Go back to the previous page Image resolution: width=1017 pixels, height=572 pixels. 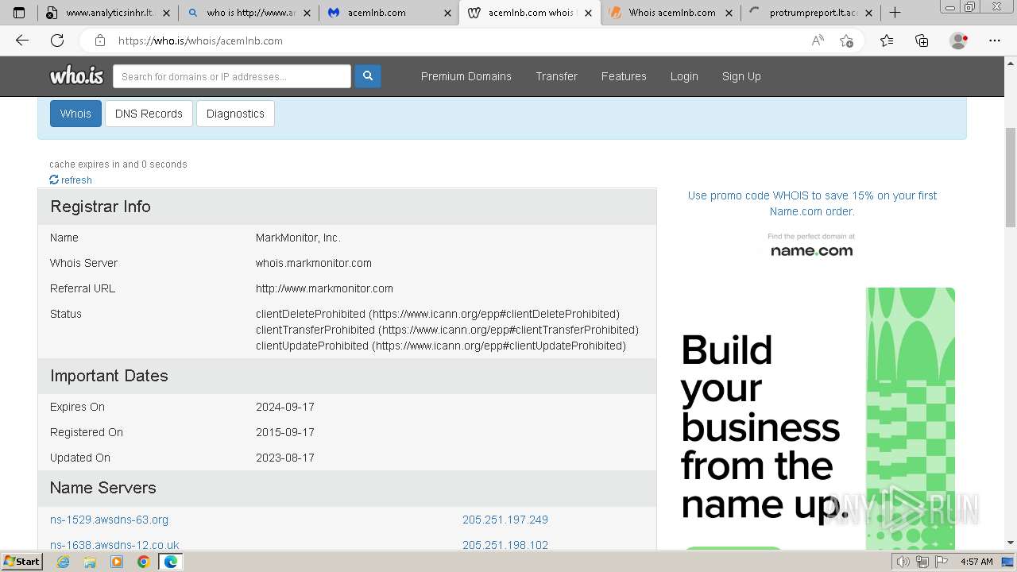pyautogui.click(x=22, y=41)
